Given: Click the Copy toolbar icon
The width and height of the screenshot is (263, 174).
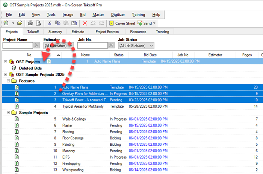Looking at the screenshot, I should [x=58, y=23].
